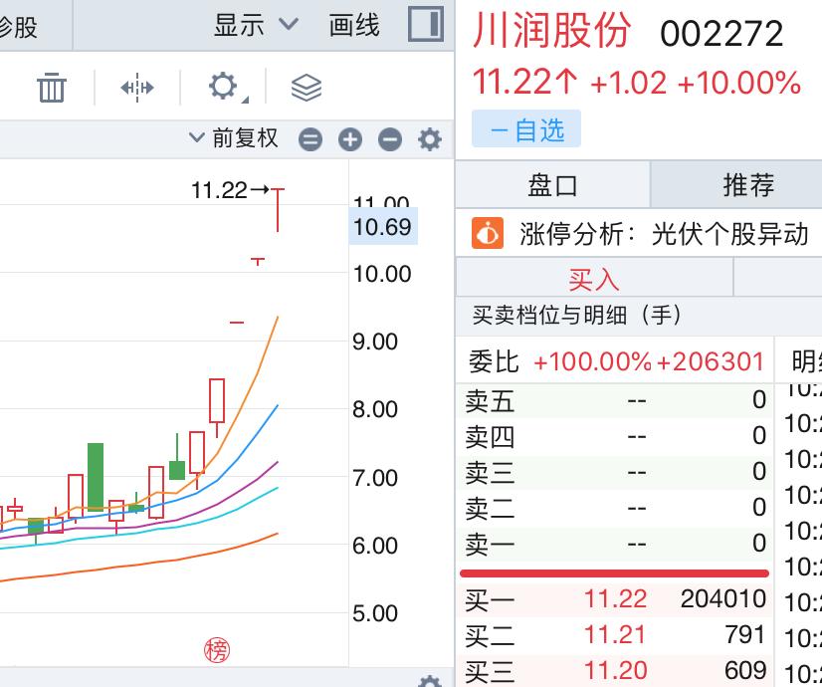Click the interval measure arrows icon
The height and width of the screenshot is (687, 822).
pos(137,88)
